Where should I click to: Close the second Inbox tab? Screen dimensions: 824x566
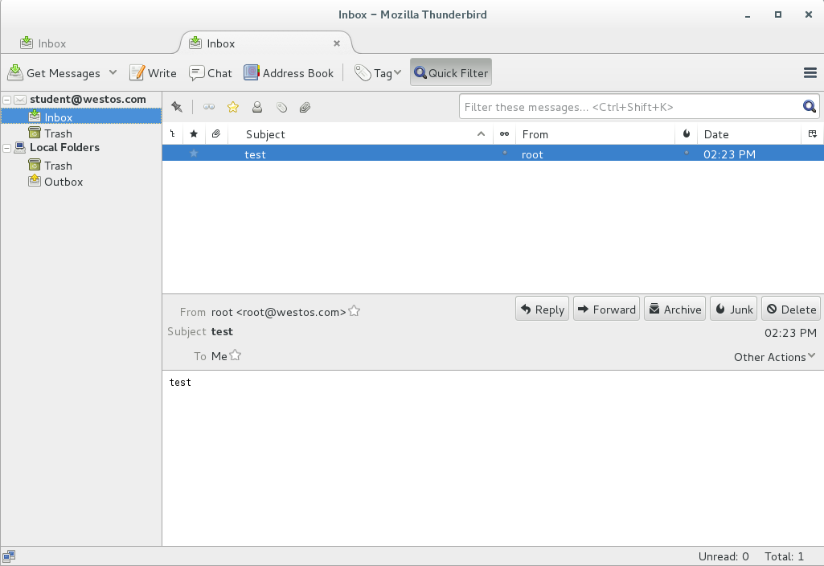(x=337, y=43)
